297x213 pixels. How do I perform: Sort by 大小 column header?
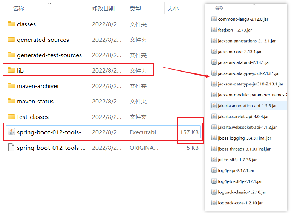(x=173, y=9)
